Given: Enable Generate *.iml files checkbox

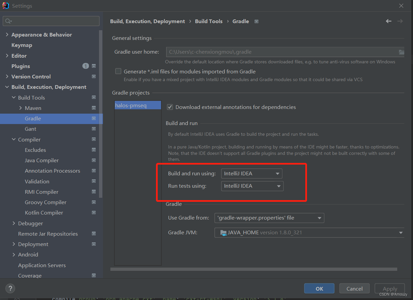Looking at the screenshot, I should pyautogui.click(x=118, y=71).
